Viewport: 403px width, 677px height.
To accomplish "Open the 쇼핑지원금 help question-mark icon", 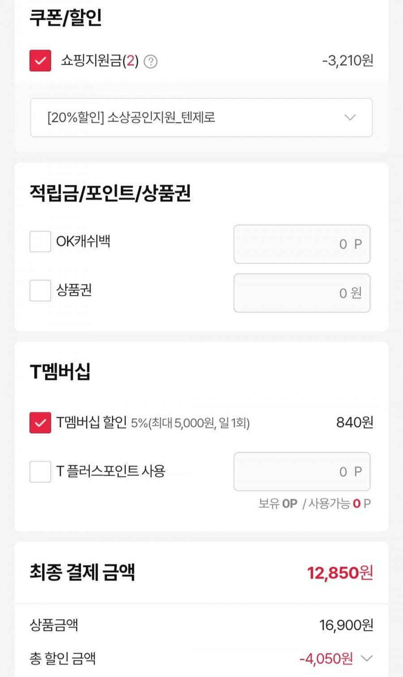I will [151, 61].
